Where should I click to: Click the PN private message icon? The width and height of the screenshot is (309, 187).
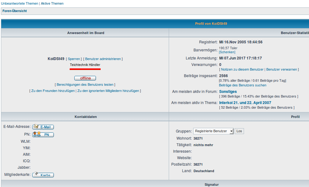pos(43,135)
